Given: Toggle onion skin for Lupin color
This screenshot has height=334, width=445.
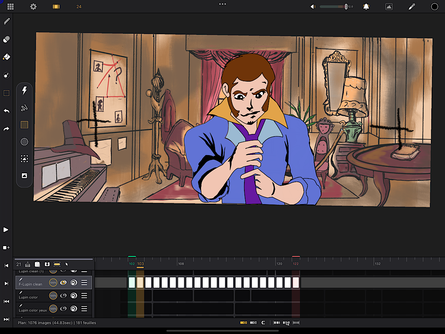Looking at the screenshot, I should (74, 295).
